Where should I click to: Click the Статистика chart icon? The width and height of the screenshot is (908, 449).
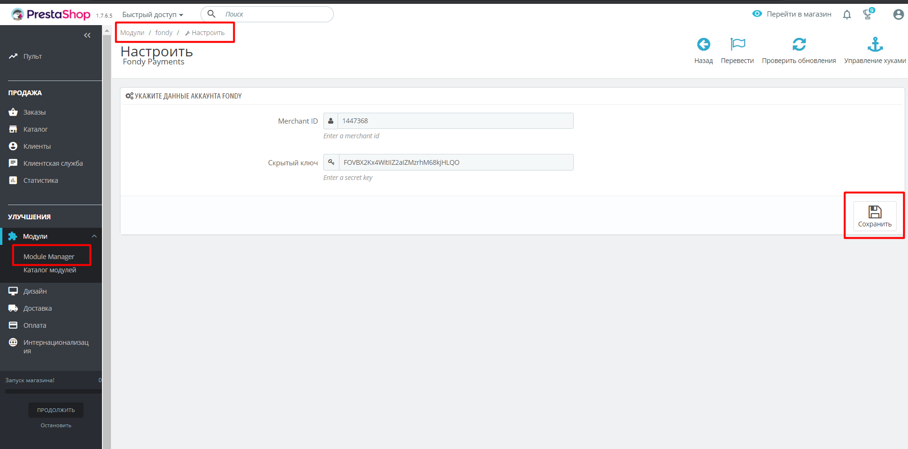[x=13, y=180]
